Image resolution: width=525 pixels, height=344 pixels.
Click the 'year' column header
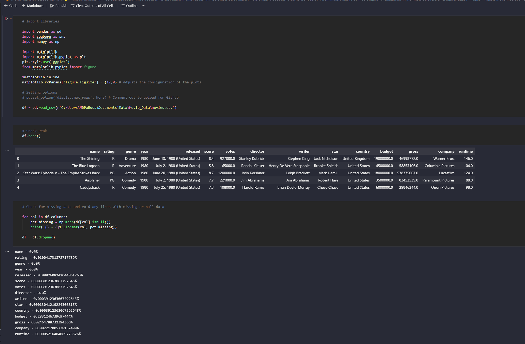pos(144,151)
